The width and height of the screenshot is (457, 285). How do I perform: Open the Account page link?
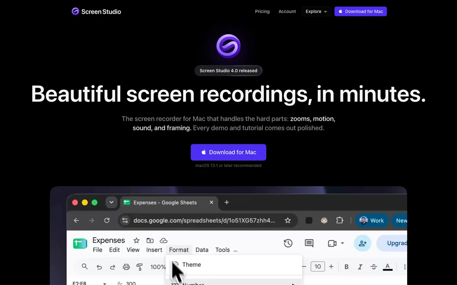287,11
